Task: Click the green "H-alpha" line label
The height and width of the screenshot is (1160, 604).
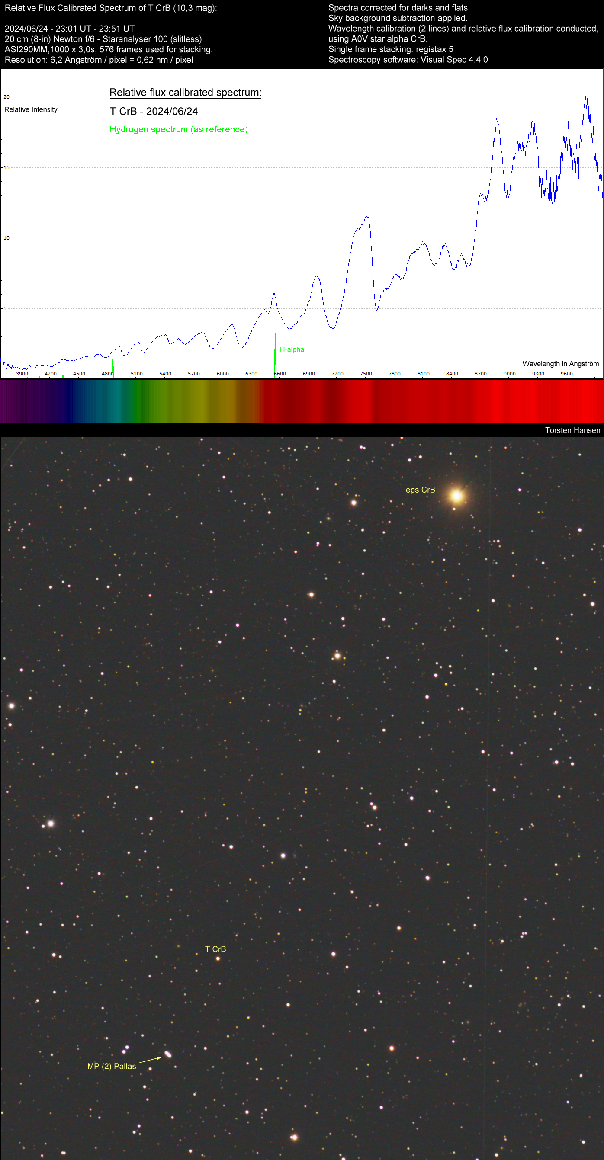Action: pos(292,350)
